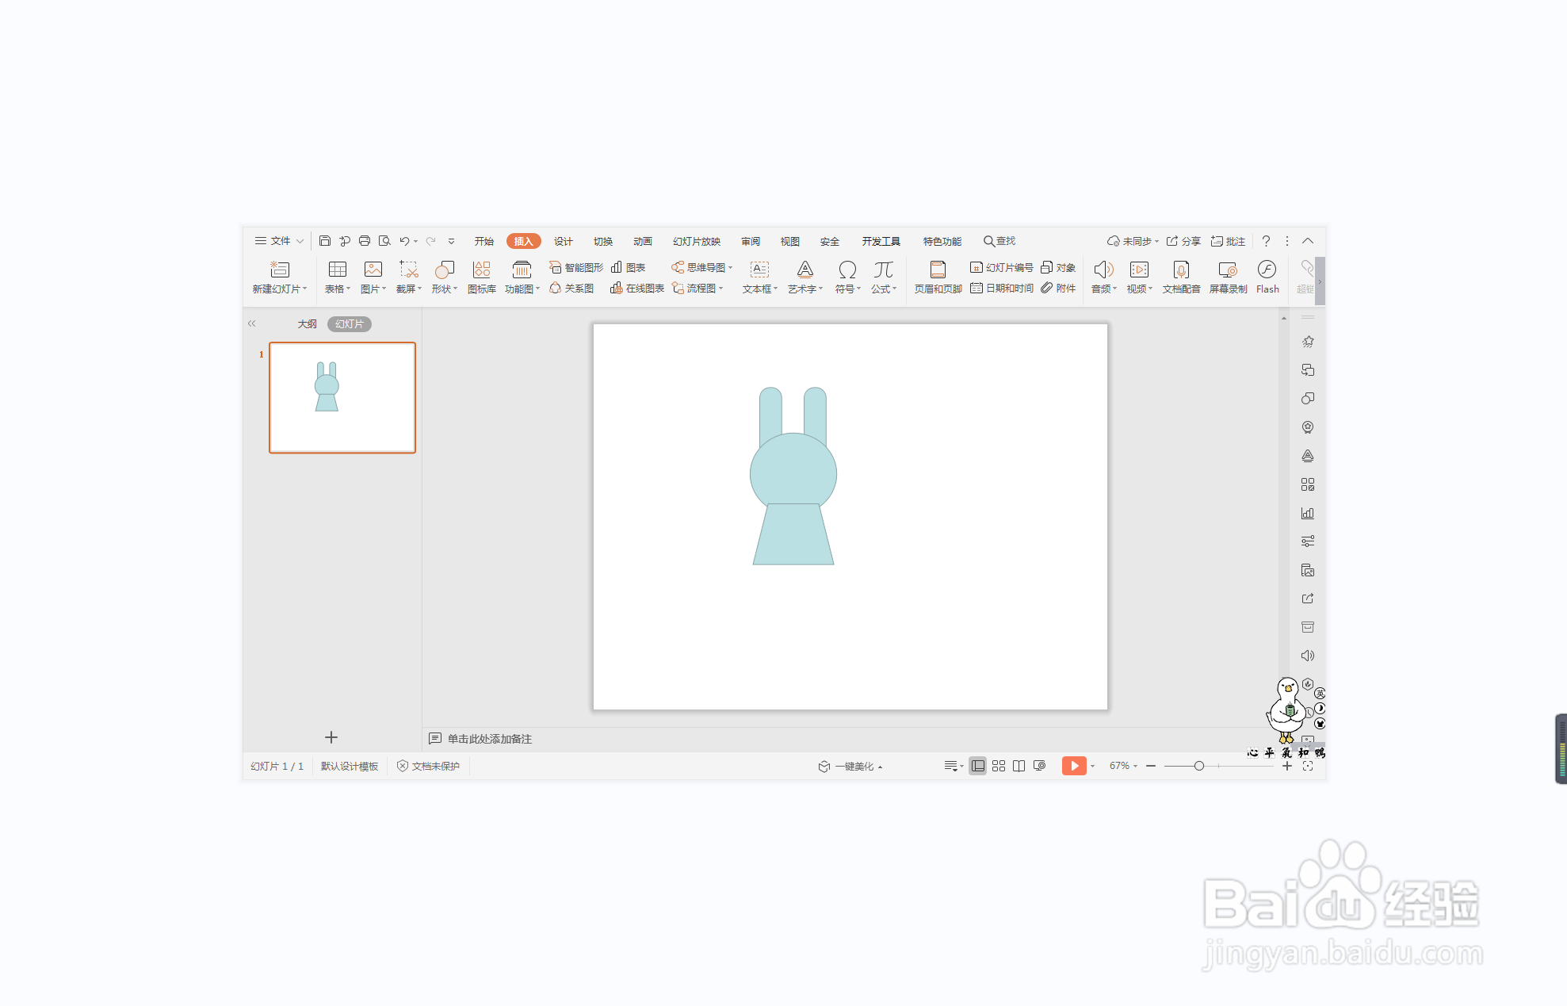Expand the 流程图 dropdown
This screenshot has height=1006, width=1567.
[720, 289]
